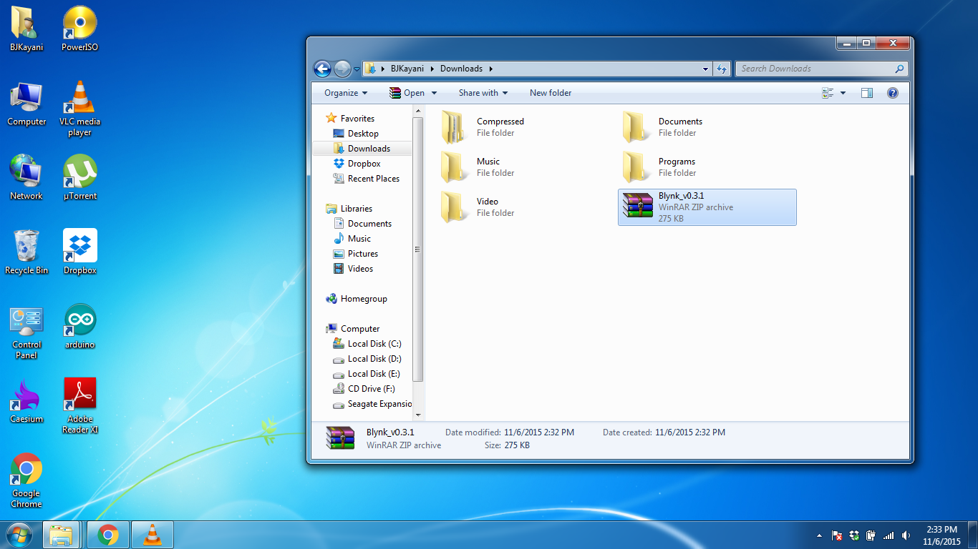Screen dimensions: 978x549
Task: Click the Action Center flag tray icon
Action: pos(836,535)
